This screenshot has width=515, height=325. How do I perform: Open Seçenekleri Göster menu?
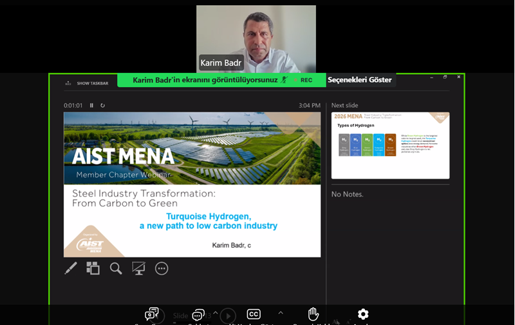coord(360,80)
